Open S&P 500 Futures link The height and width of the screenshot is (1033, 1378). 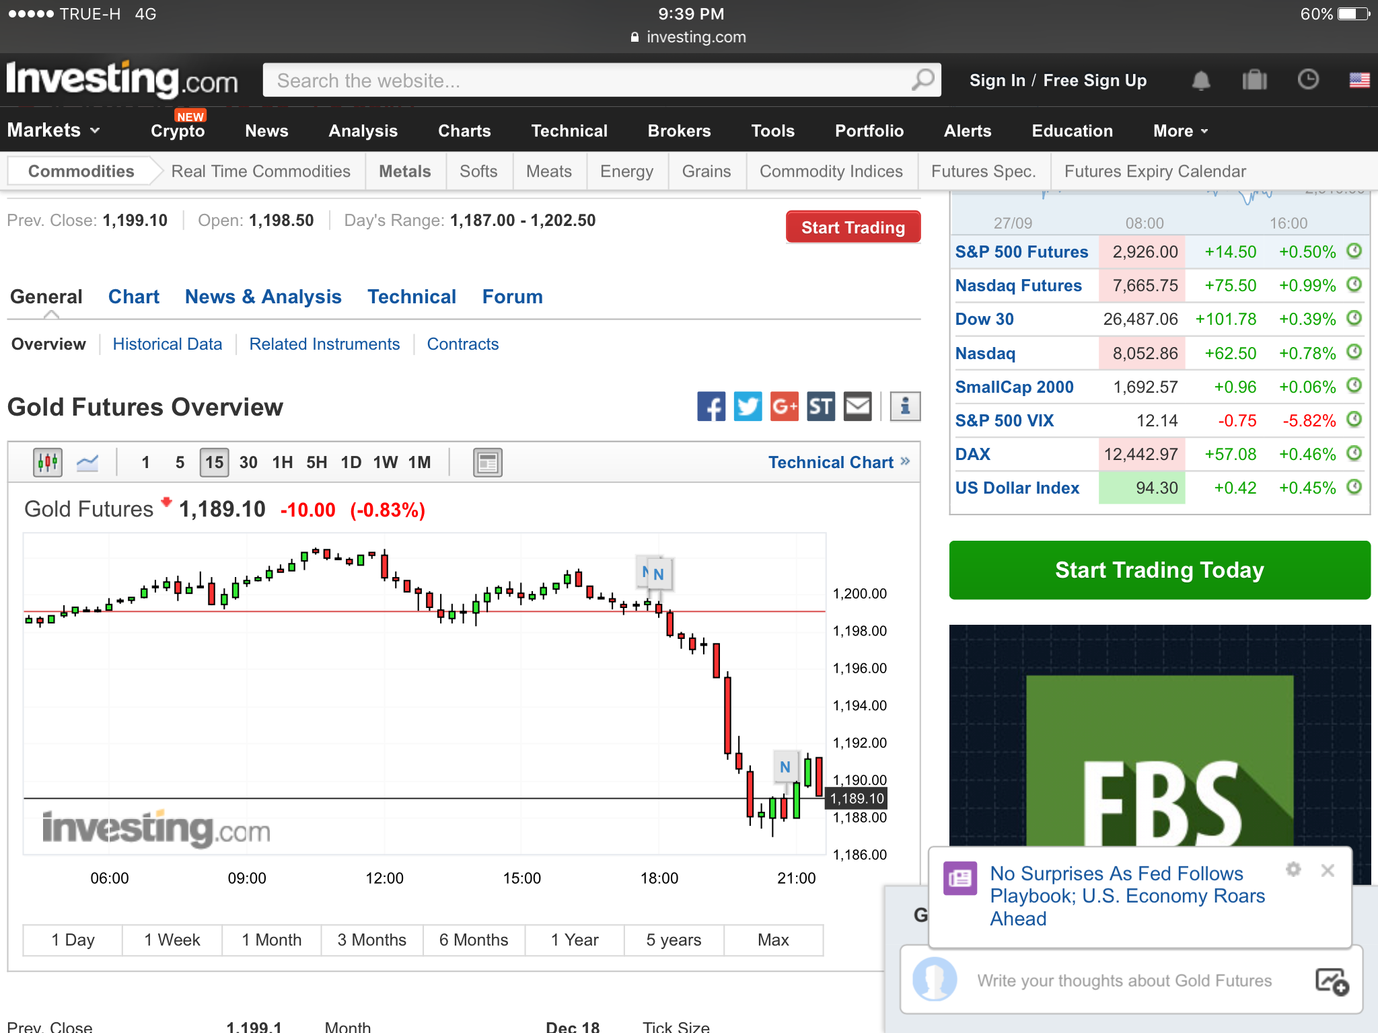1021,252
